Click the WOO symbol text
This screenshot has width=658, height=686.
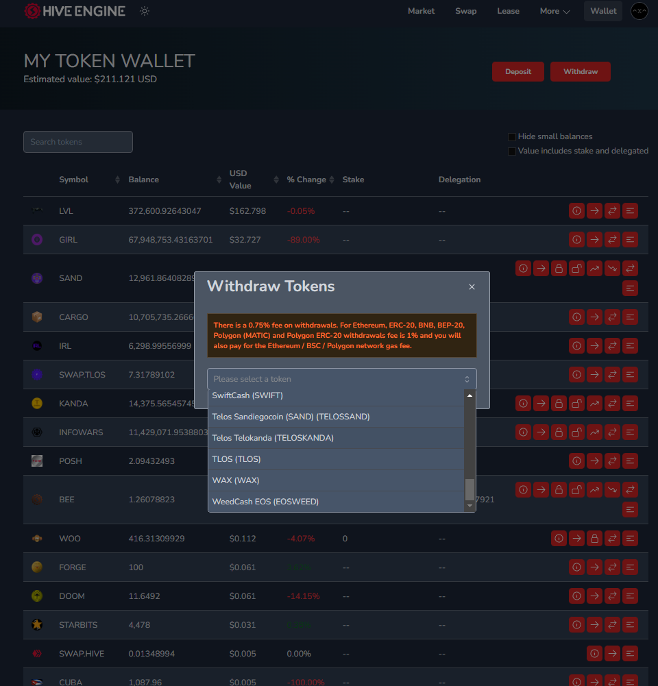point(69,539)
